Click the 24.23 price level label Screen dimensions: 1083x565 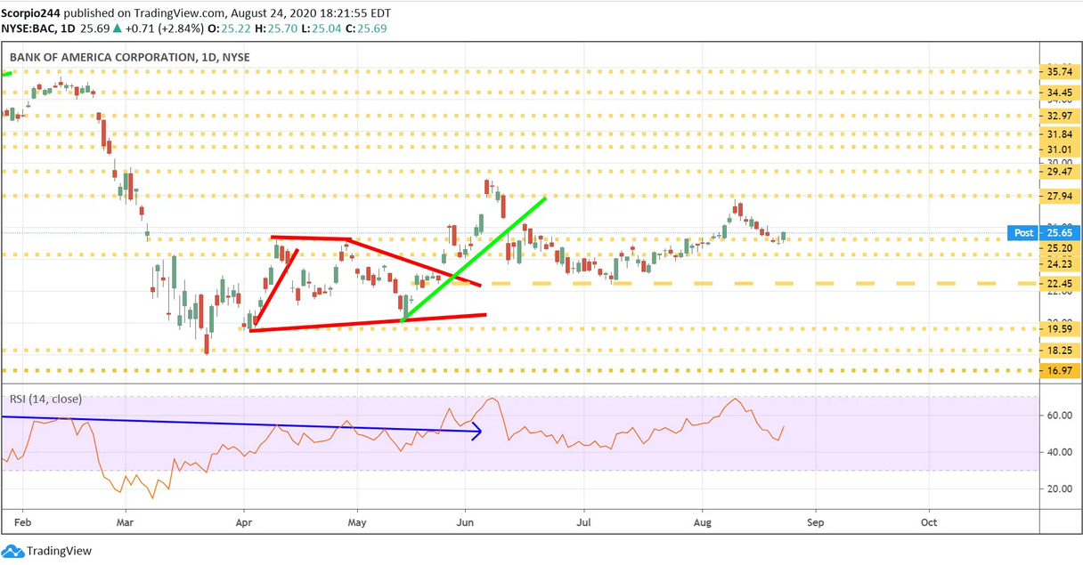tap(1059, 264)
